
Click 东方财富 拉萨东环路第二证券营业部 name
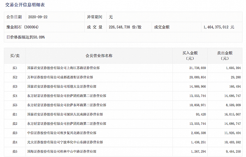(x=67, y=105)
